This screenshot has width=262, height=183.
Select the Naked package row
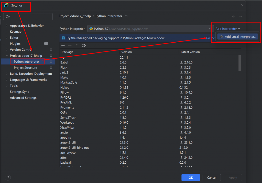tap(149, 87)
